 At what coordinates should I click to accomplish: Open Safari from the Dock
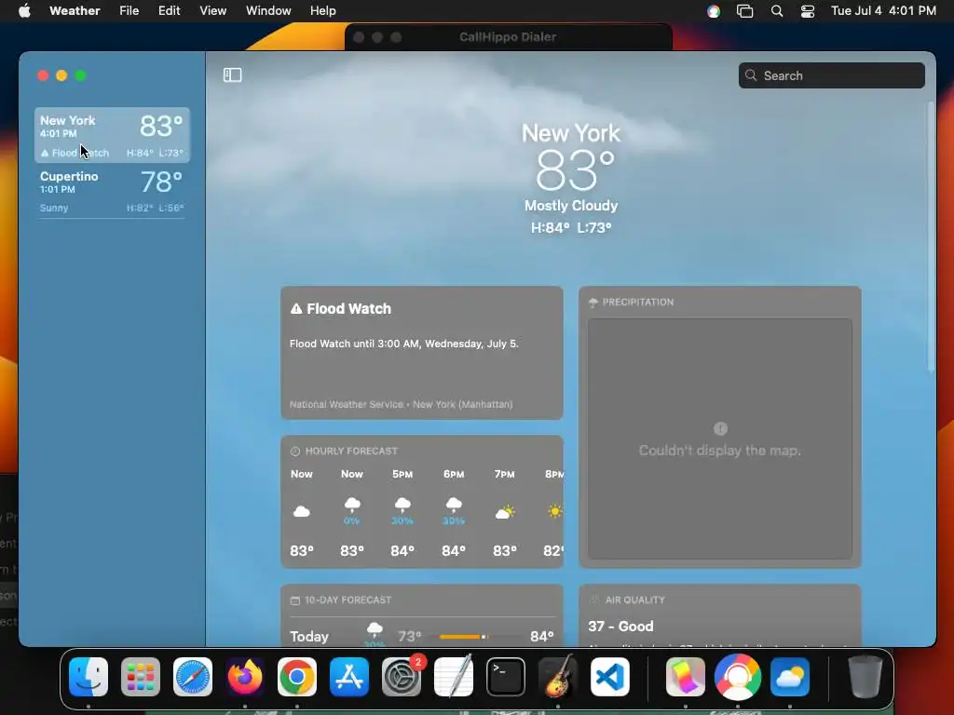(x=193, y=677)
